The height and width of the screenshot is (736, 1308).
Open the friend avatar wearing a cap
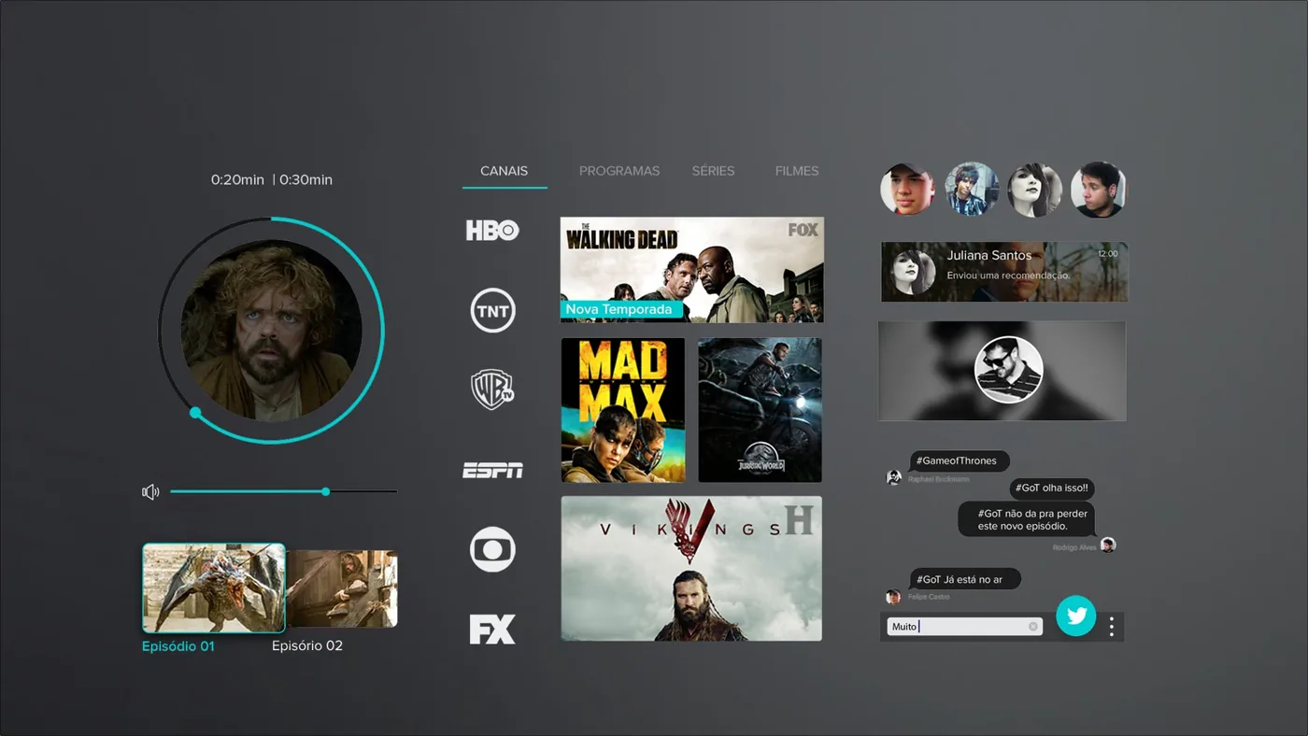[907, 190]
